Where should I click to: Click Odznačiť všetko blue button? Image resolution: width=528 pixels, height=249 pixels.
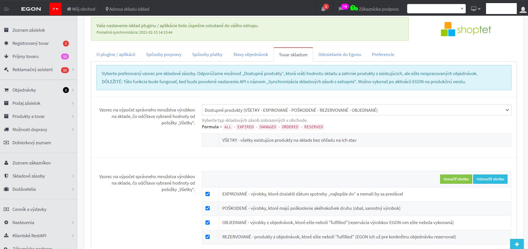(490, 179)
